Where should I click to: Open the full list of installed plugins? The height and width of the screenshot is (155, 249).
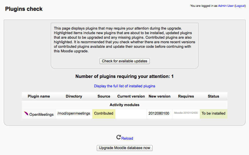pos(124,86)
